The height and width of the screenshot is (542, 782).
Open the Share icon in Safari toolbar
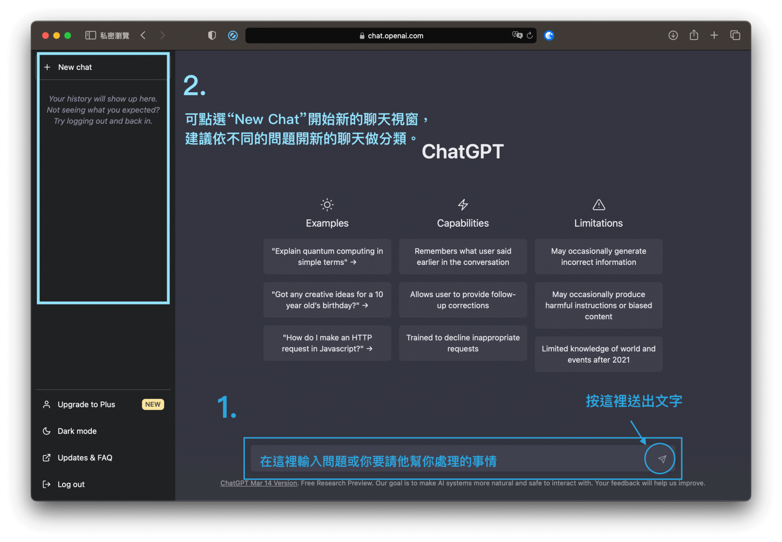click(694, 35)
